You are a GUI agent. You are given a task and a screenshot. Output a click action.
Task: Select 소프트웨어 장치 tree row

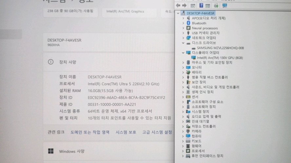pyautogui.click(x=204, y=107)
